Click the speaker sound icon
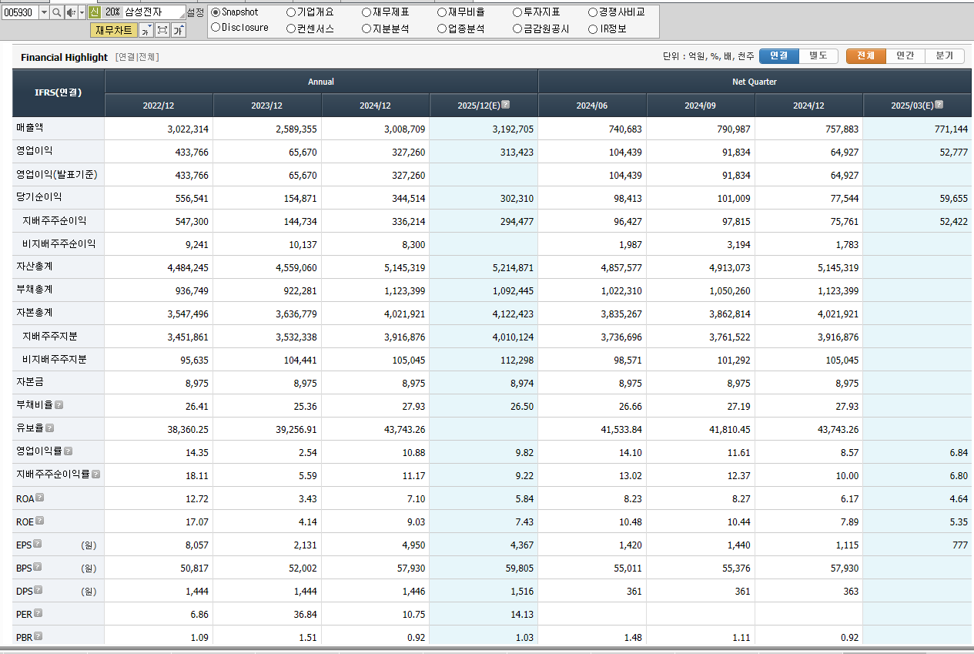974x654 pixels. pos(70,12)
